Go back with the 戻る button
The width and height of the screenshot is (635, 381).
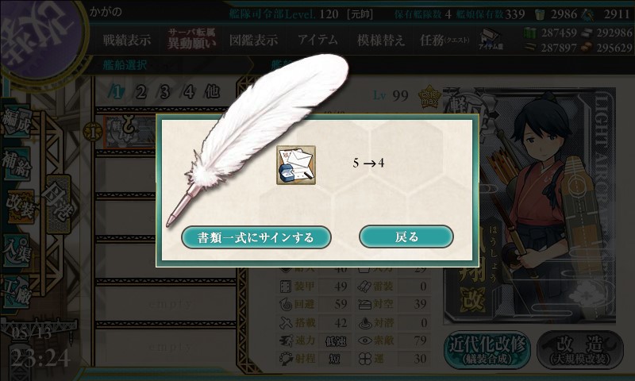point(406,237)
